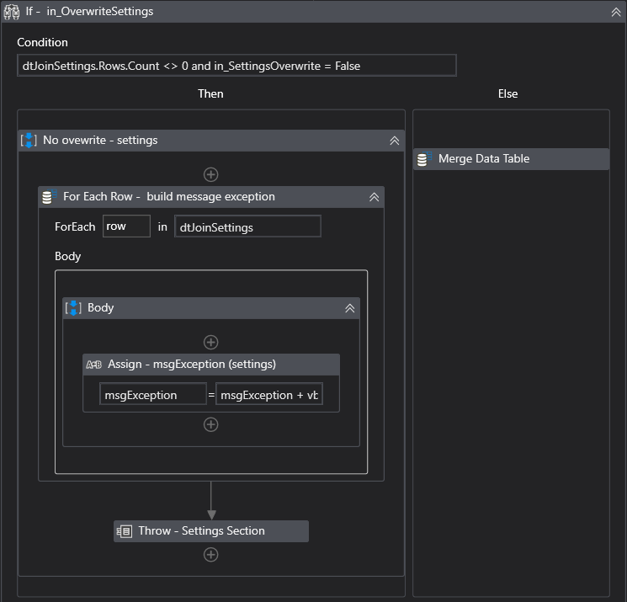Screen dimensions: 627x602
Task: Click the For Each Row database icon
Action: point(49,197)
